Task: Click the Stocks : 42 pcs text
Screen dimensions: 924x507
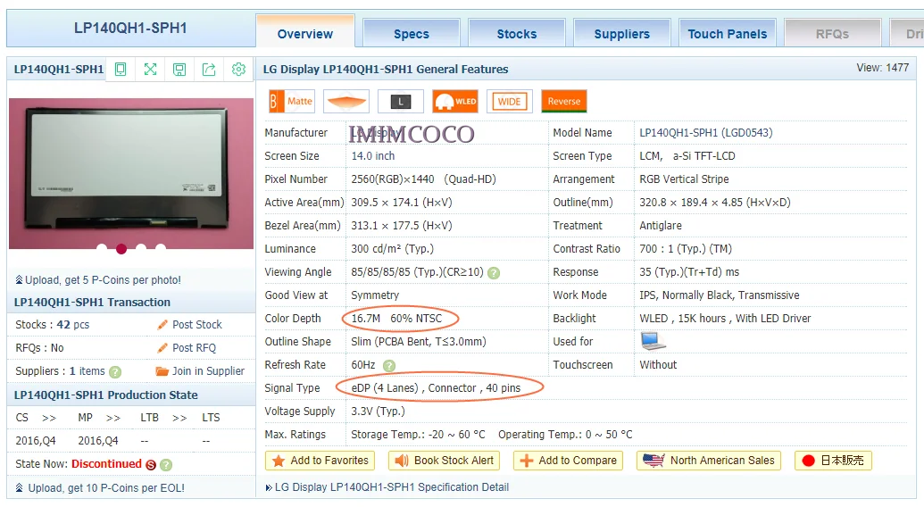Action: tap(53, 324)
